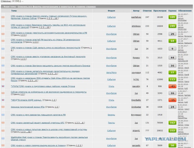Open the topic about Дерипаски and ЖКХ tariffs

pos(48,26)
